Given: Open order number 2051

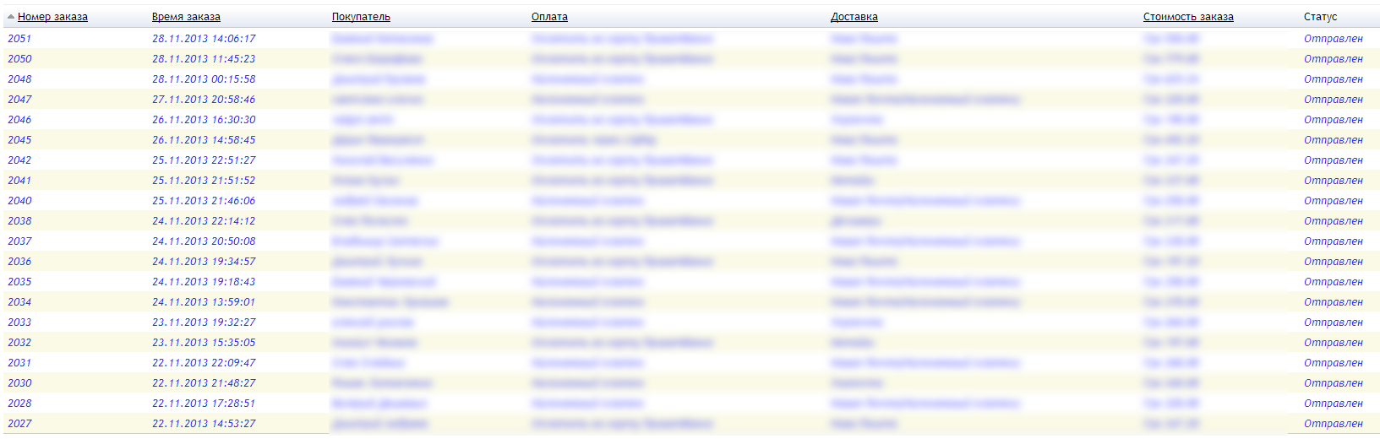Looking at the screenshot, I should coord(19,39).
